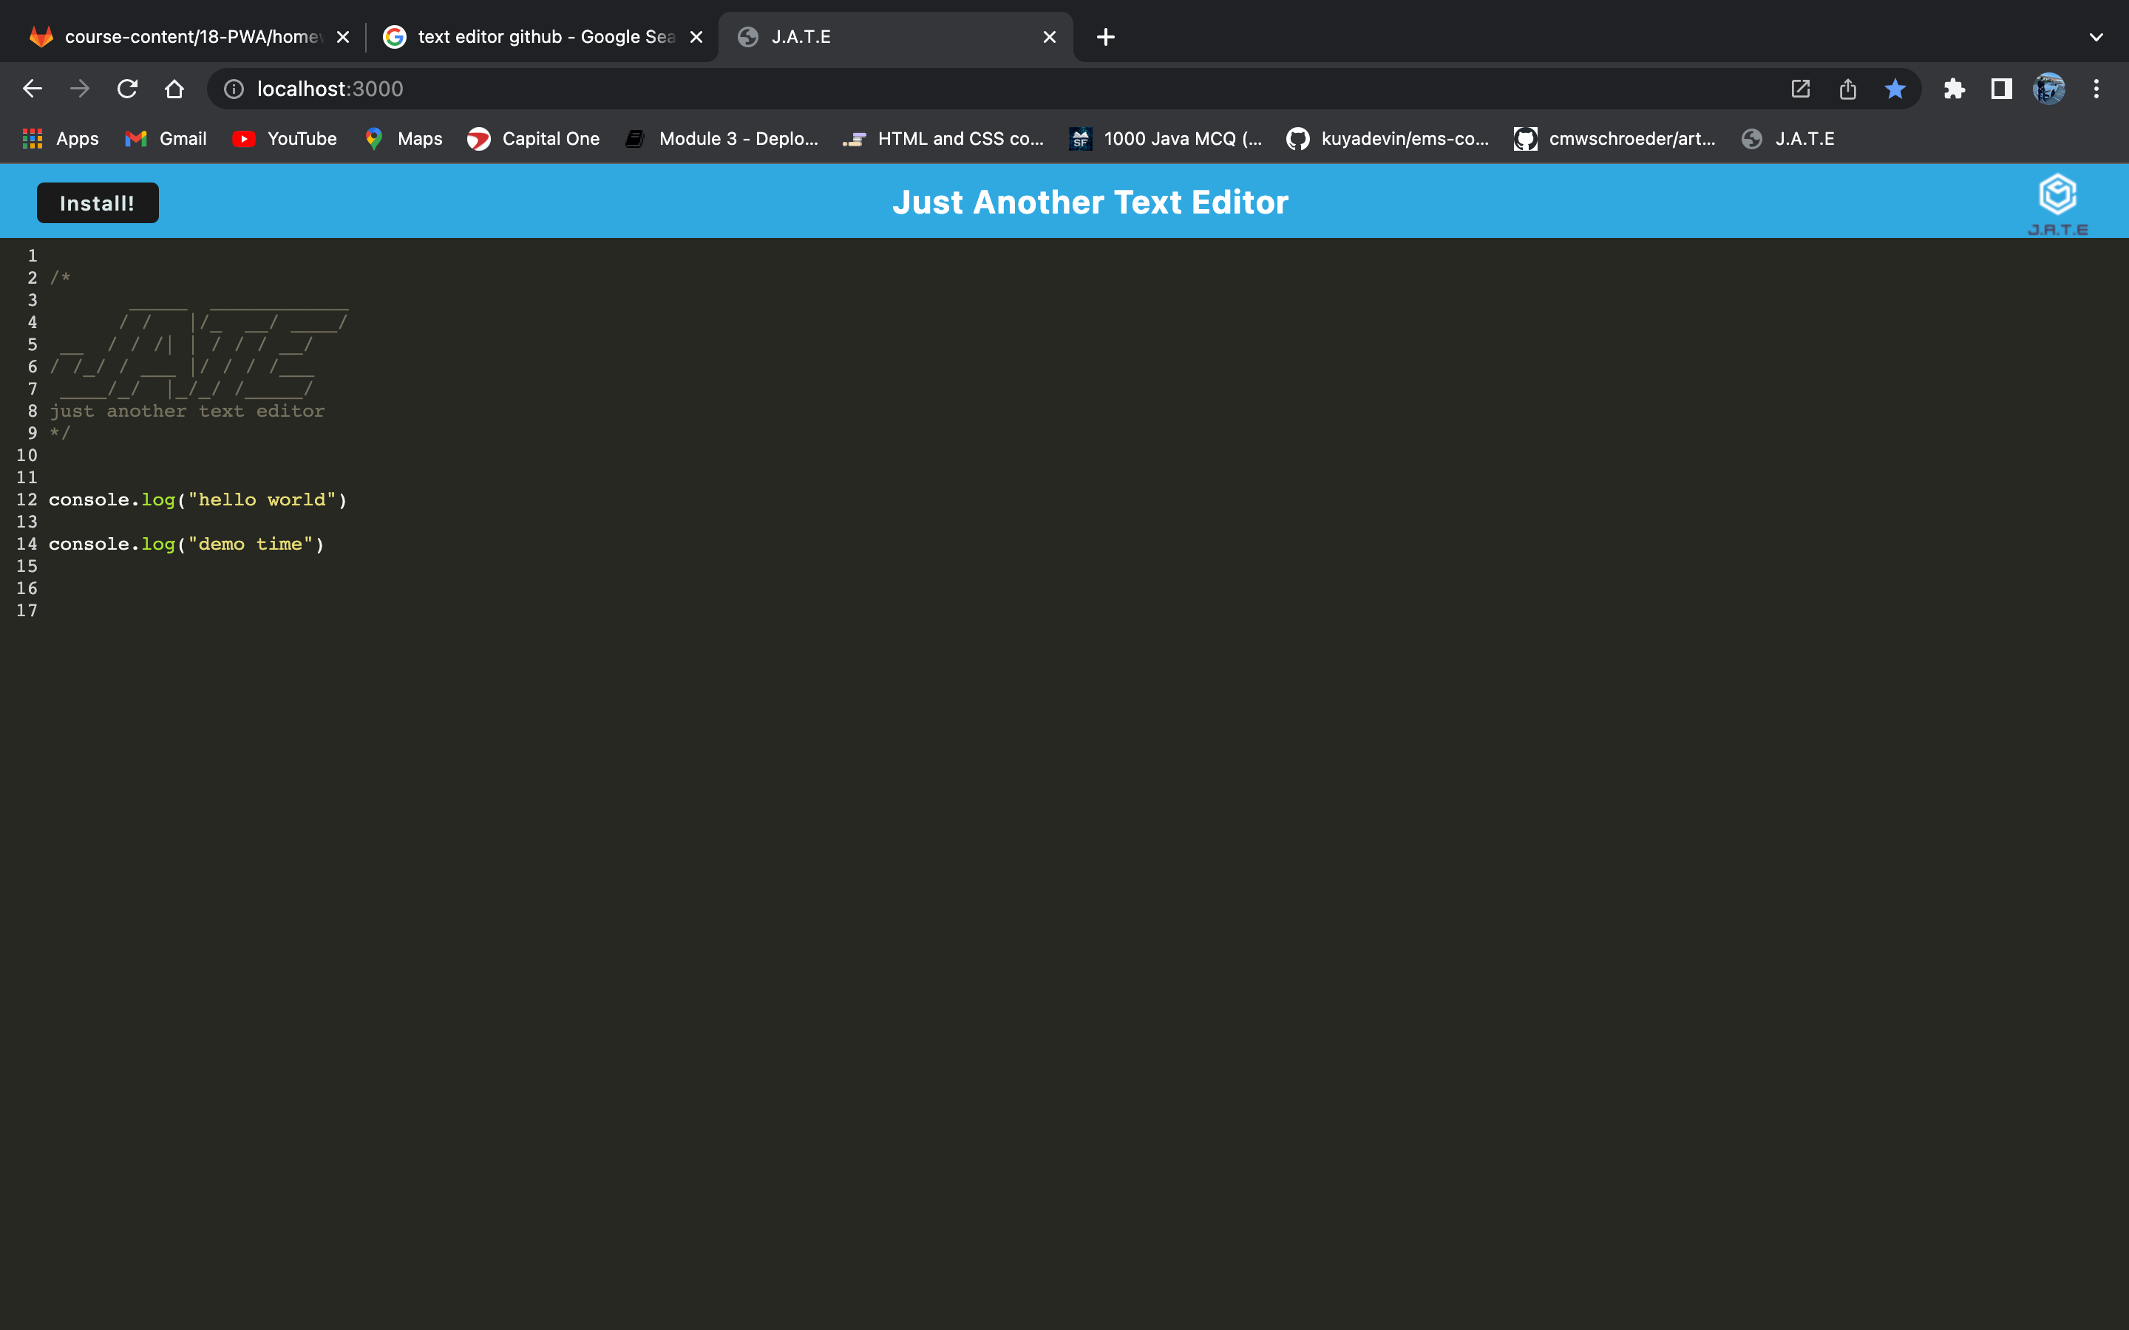Open the Capital One bookmark
Screen dimensions: 2129x1330
(533, 138)
